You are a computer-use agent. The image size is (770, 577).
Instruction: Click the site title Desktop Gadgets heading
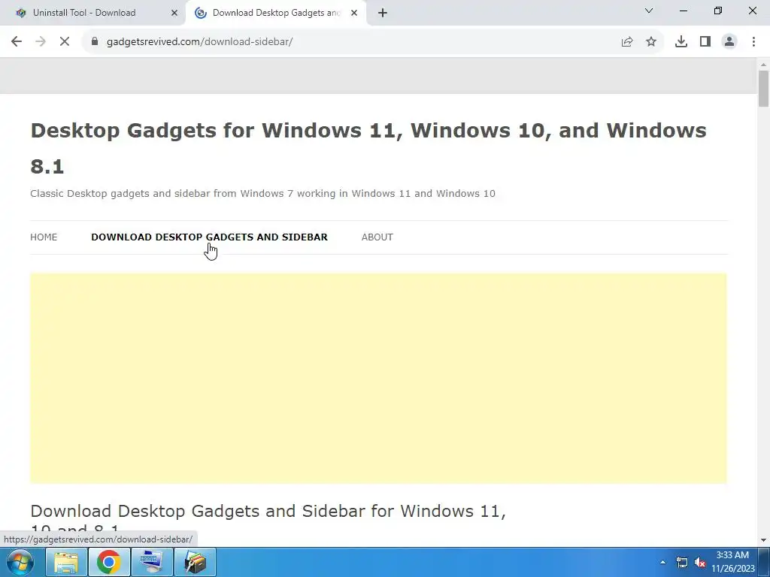tap(368, 148)
